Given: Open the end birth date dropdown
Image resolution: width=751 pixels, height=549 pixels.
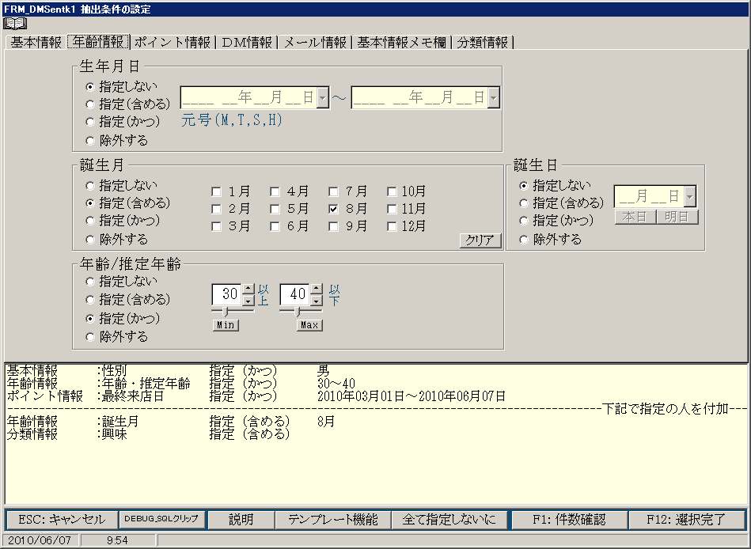Looking at the screenshot, I should 493,98.
